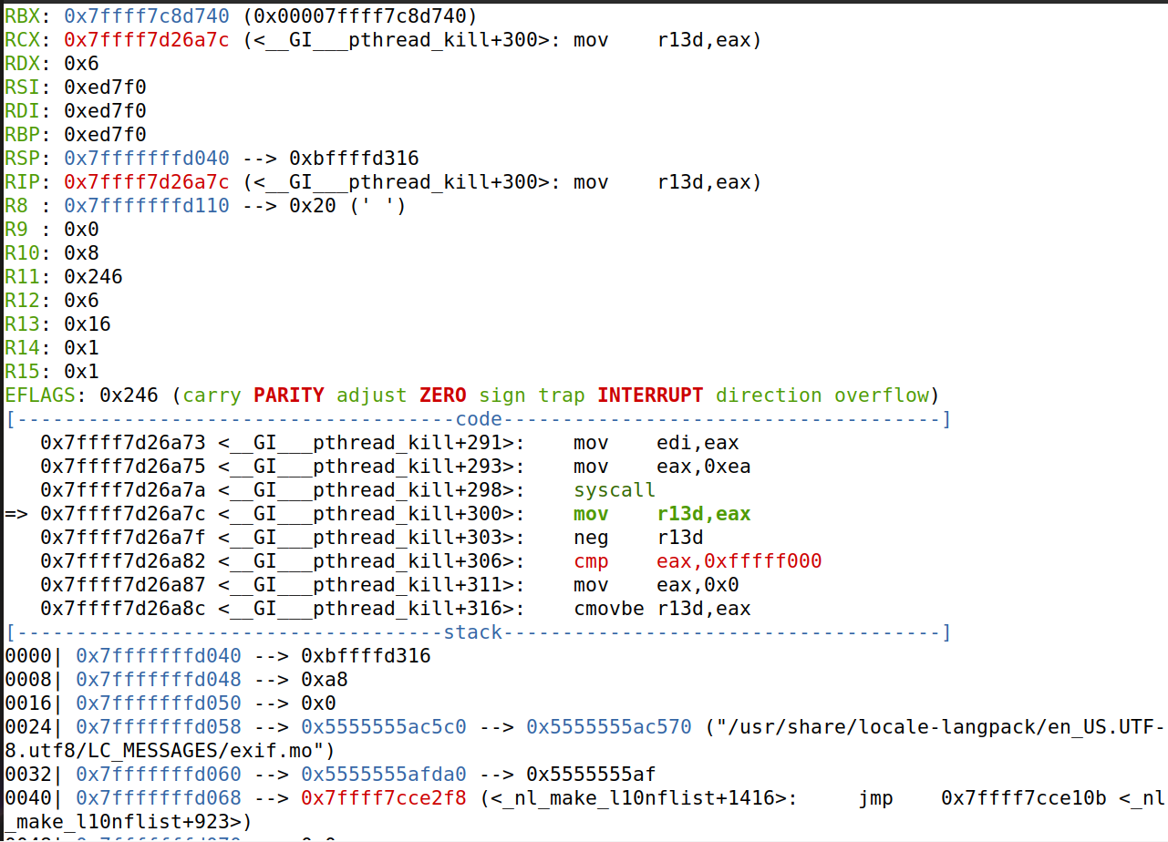The height and width of the screenshot is (842, 1168).
Task: Select the RSI register value 0xed7f0
Action: coord(105,87)
